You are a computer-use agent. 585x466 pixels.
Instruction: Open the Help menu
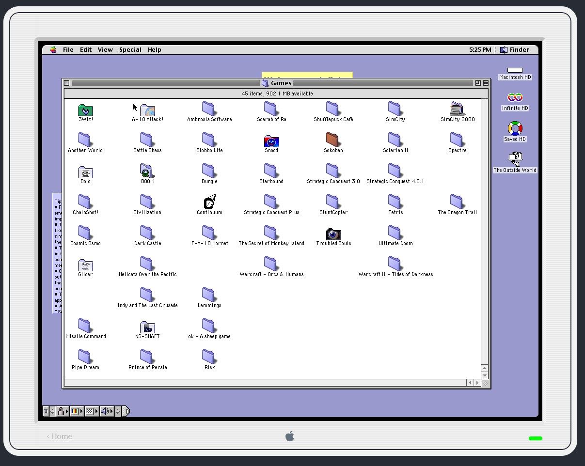pyautogui.click(x=155, y=49)
